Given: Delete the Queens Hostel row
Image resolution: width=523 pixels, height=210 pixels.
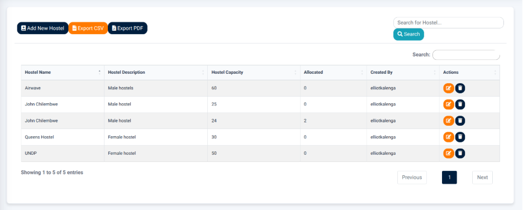Looking at the screenshot, I should (460, 137).
